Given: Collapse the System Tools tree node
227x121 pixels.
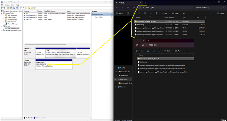Looking at the screenshot, I should click(x=2, y=13).
